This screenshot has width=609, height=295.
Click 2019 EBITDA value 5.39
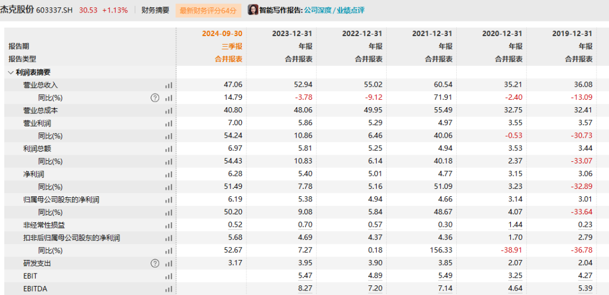(x=585, y=289)
